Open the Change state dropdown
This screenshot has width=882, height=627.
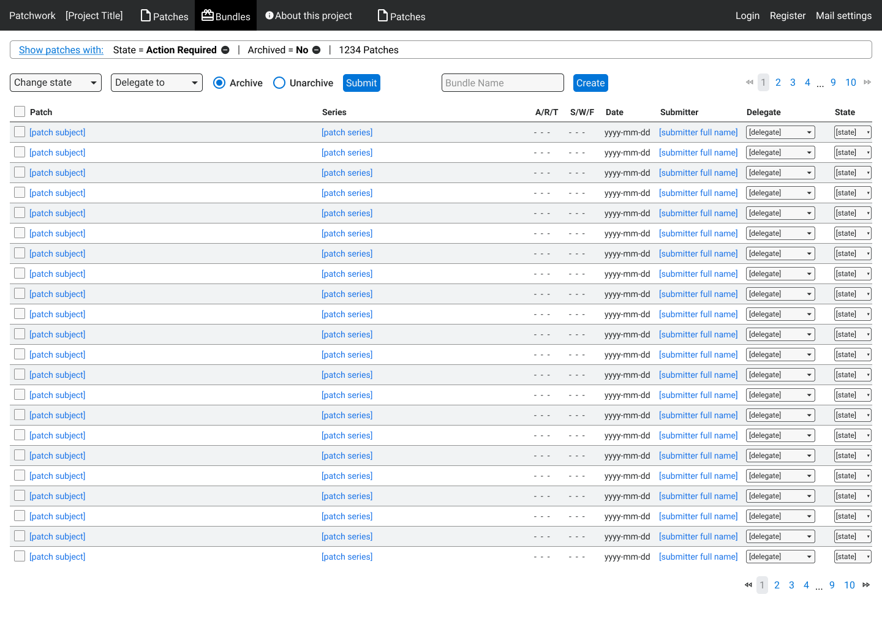click(x=56, y=83)
